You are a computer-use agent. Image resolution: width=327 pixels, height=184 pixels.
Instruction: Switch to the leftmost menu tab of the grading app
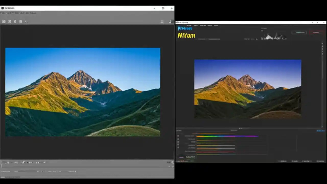tap(189, 25)
